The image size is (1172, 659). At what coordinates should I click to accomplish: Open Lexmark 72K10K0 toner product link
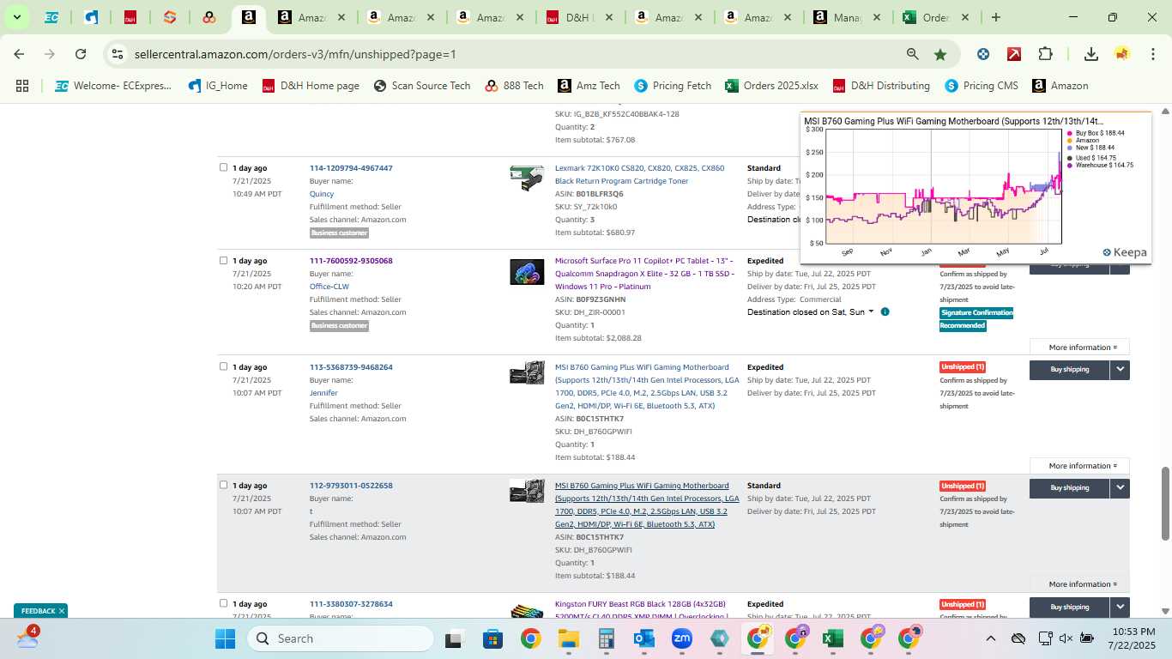click(639, 174)
